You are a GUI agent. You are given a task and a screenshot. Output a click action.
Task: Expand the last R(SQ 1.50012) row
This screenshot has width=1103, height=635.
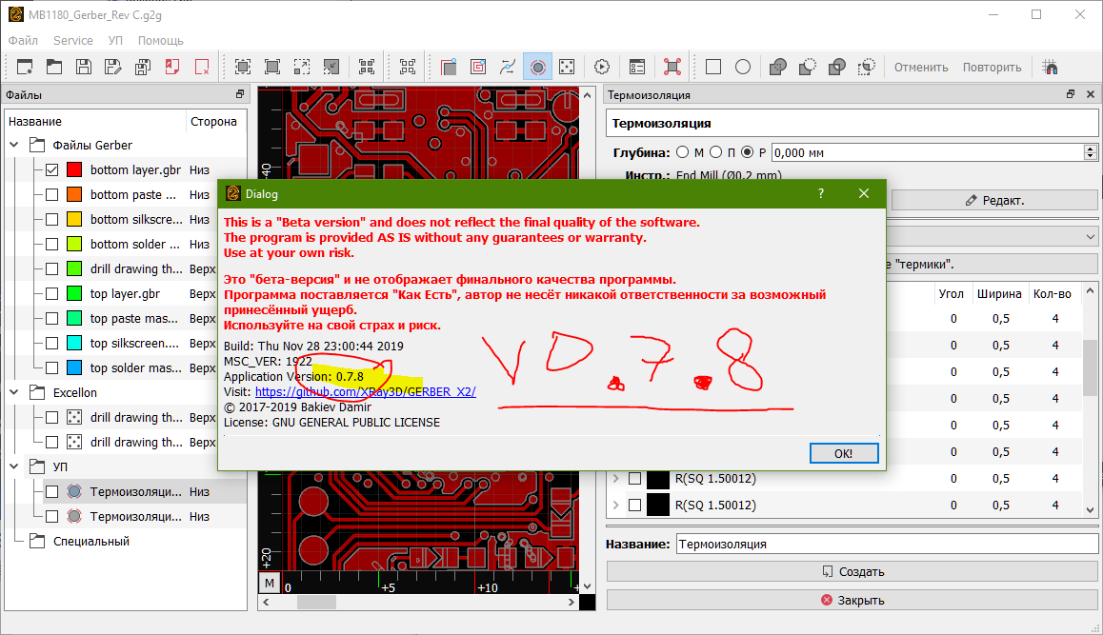[x=616, y=505]
